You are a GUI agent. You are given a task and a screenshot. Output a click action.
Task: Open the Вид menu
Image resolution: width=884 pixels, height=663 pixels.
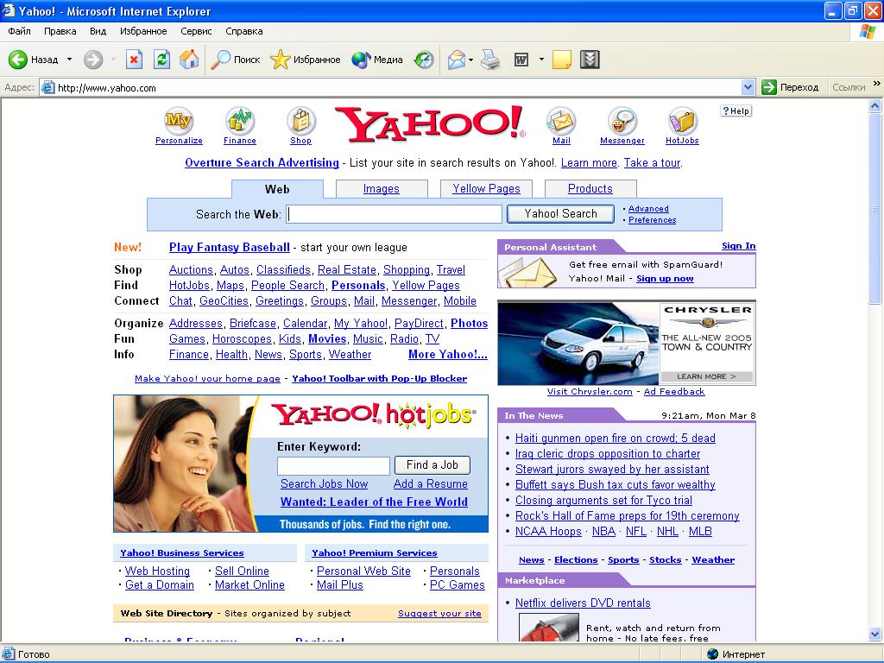98,31
